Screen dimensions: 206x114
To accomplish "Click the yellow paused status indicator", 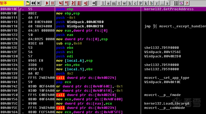I will pos(12,3).
